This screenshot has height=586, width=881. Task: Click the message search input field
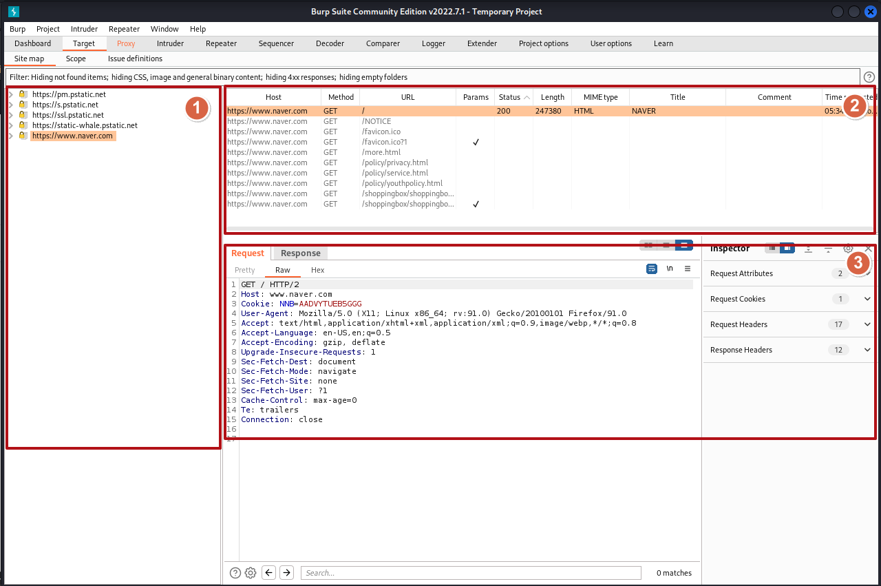(x=471, y=573)
